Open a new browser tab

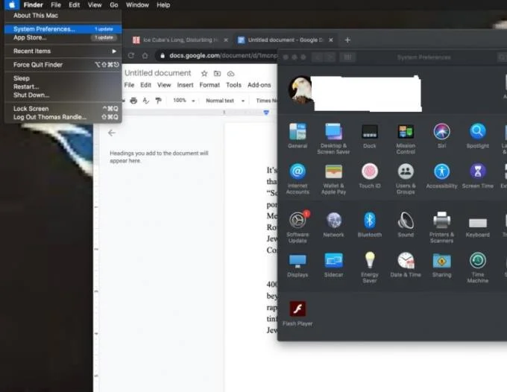pyautogui.click(x=347, y=39)
